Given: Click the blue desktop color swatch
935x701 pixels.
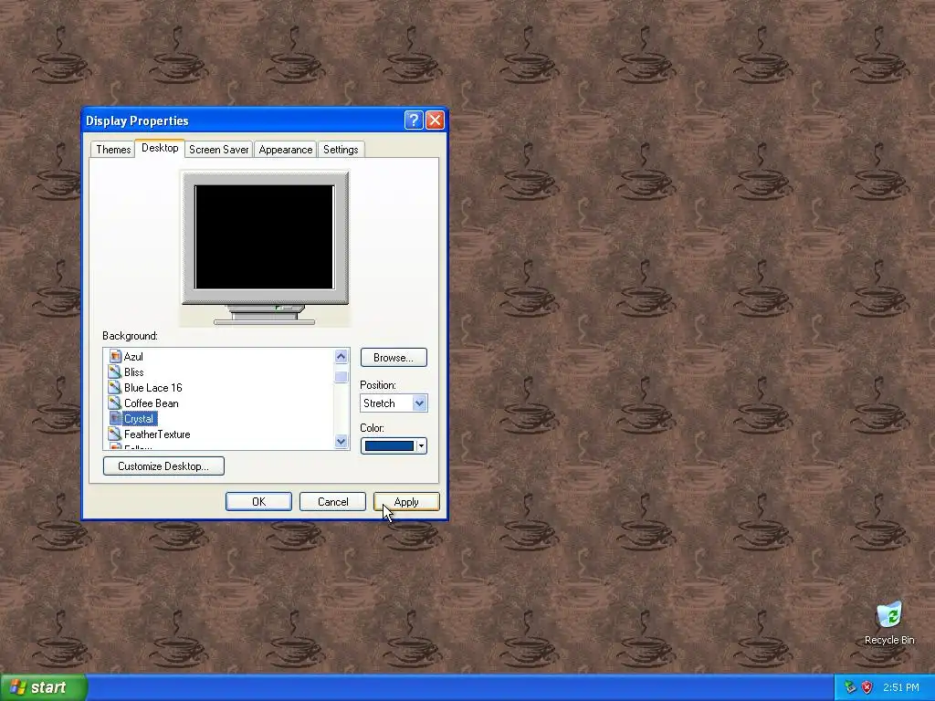Looking at the screenshot, I should [389, 445].
